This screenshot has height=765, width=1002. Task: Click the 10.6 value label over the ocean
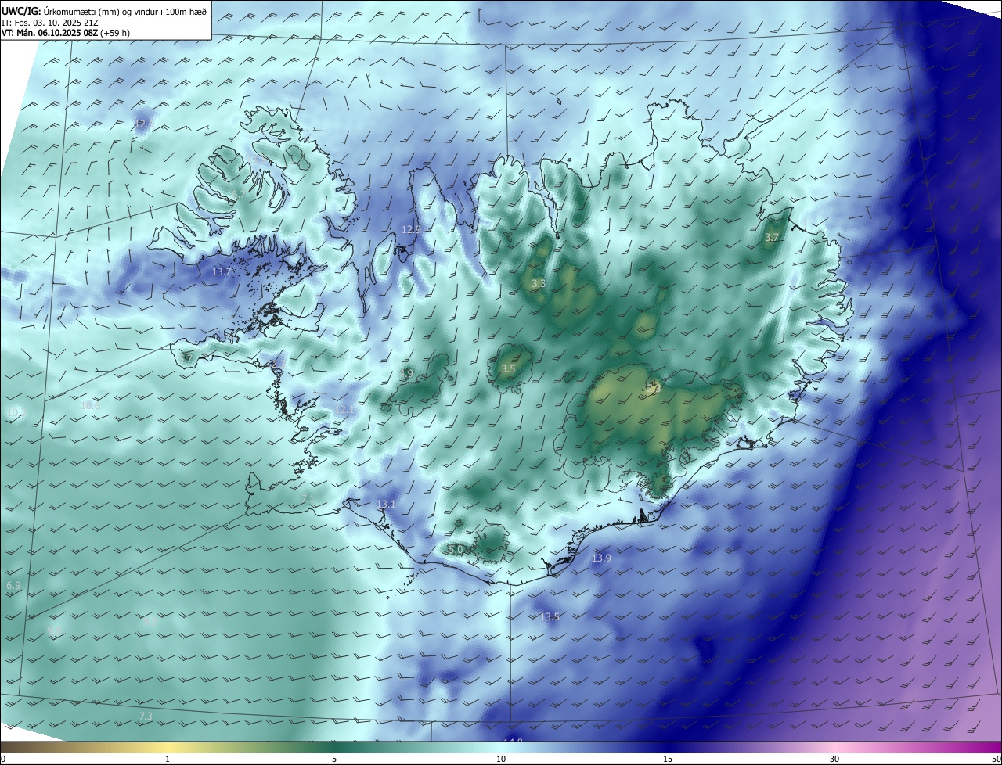click(x=90, y=405)
